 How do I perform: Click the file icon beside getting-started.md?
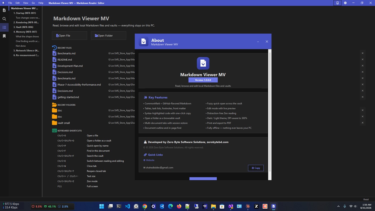pos(54,97)
